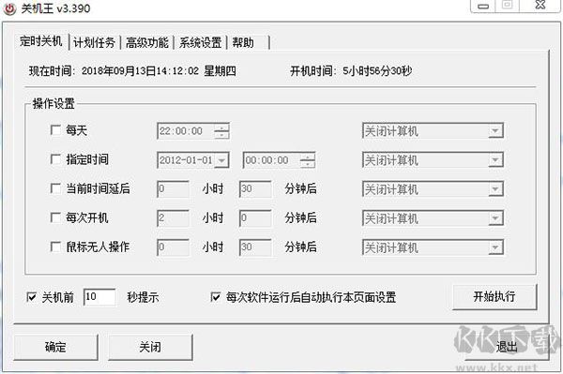Click the 关机王 power icon in title bar
563x374 pixels.
click(x=9, y=8)
